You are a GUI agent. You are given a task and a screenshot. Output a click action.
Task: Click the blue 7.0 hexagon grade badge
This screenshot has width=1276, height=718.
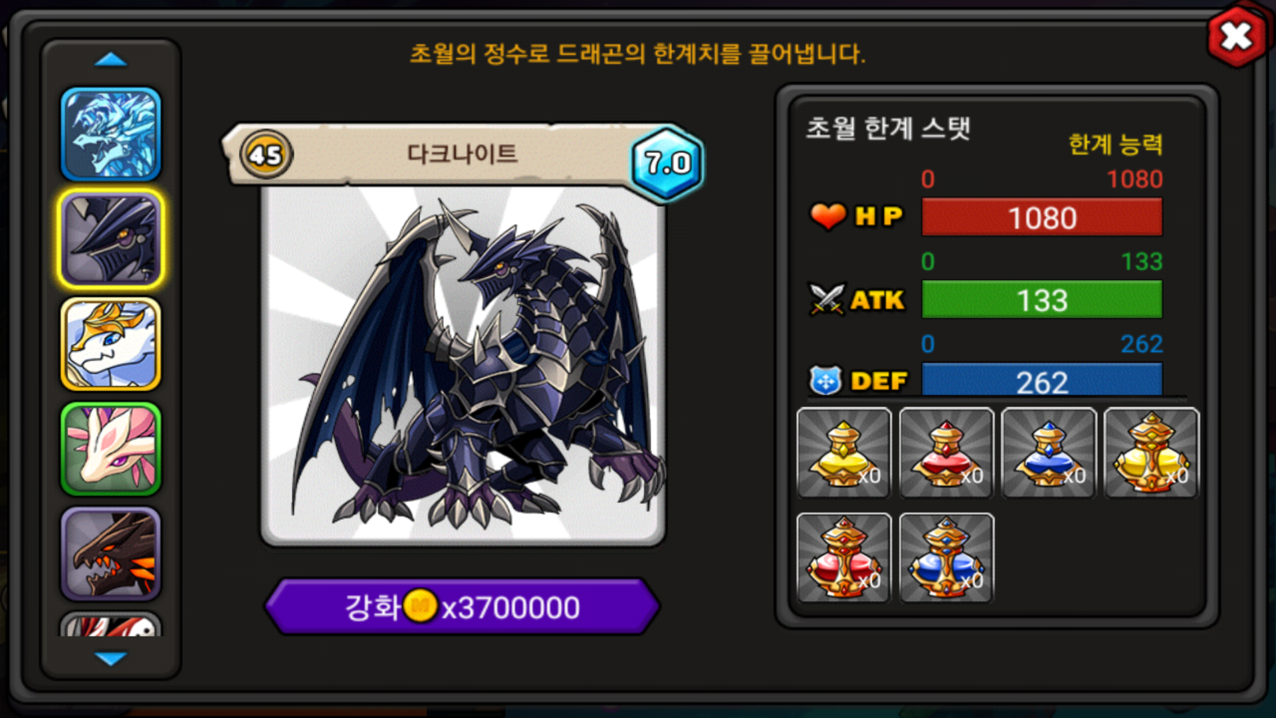[667, 162]
